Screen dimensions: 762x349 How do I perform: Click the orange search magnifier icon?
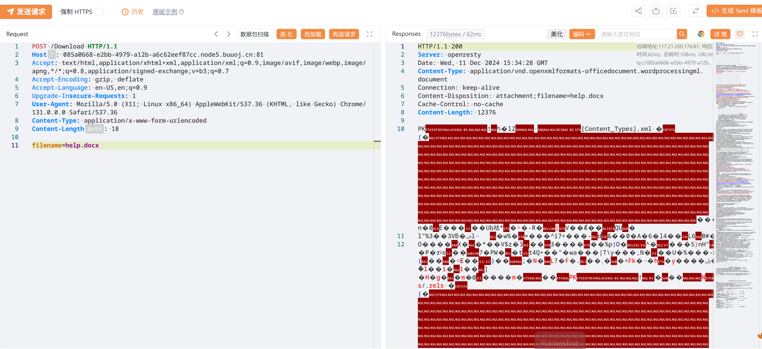click(682, 34)
